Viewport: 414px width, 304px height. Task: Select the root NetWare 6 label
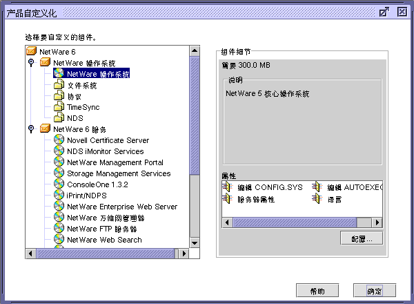point(57,52)
